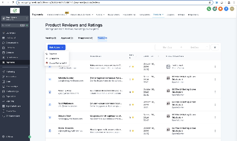
Task: Click the End Date field
Action: click(194, 47)
